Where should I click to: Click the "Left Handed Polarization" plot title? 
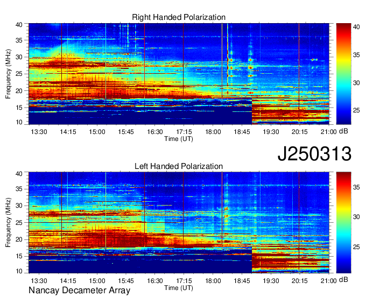click(x=179, y=166)
